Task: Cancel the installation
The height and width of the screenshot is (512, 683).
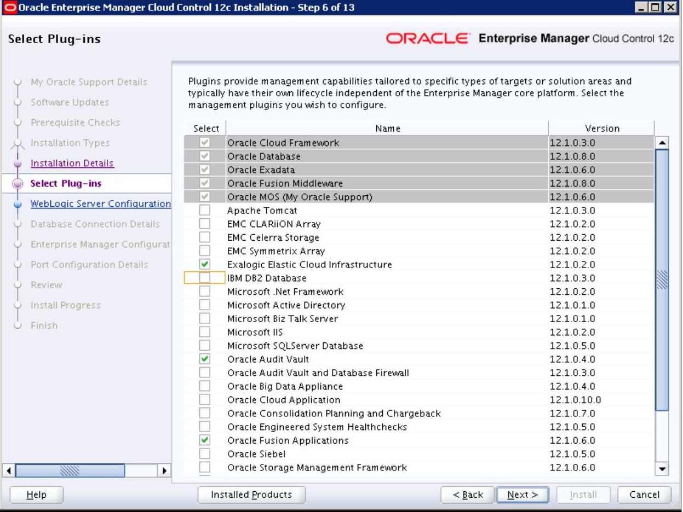Action: [644, 494]
